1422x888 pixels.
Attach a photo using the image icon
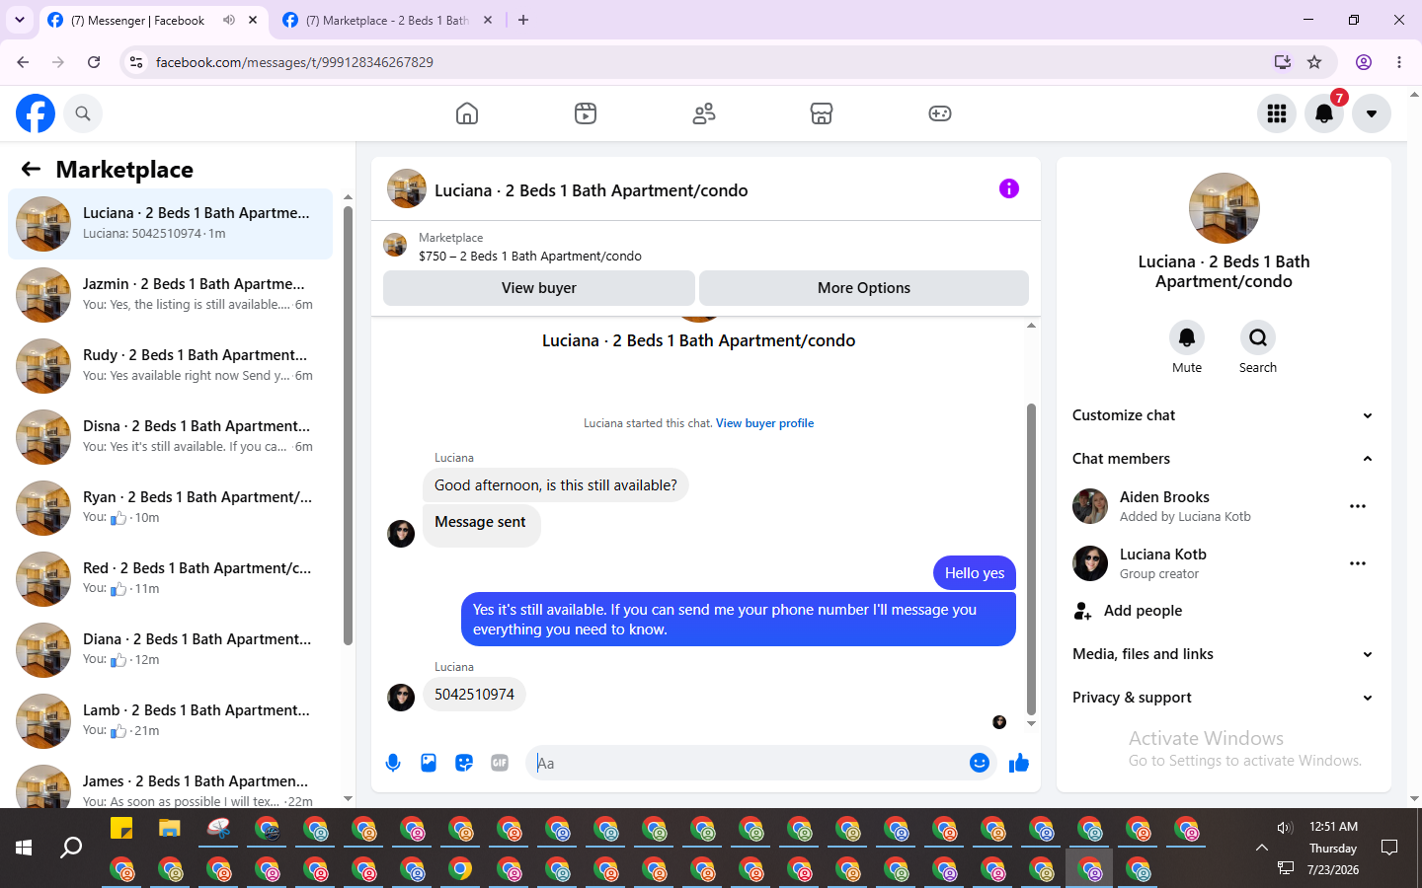(x=429, y=763)
